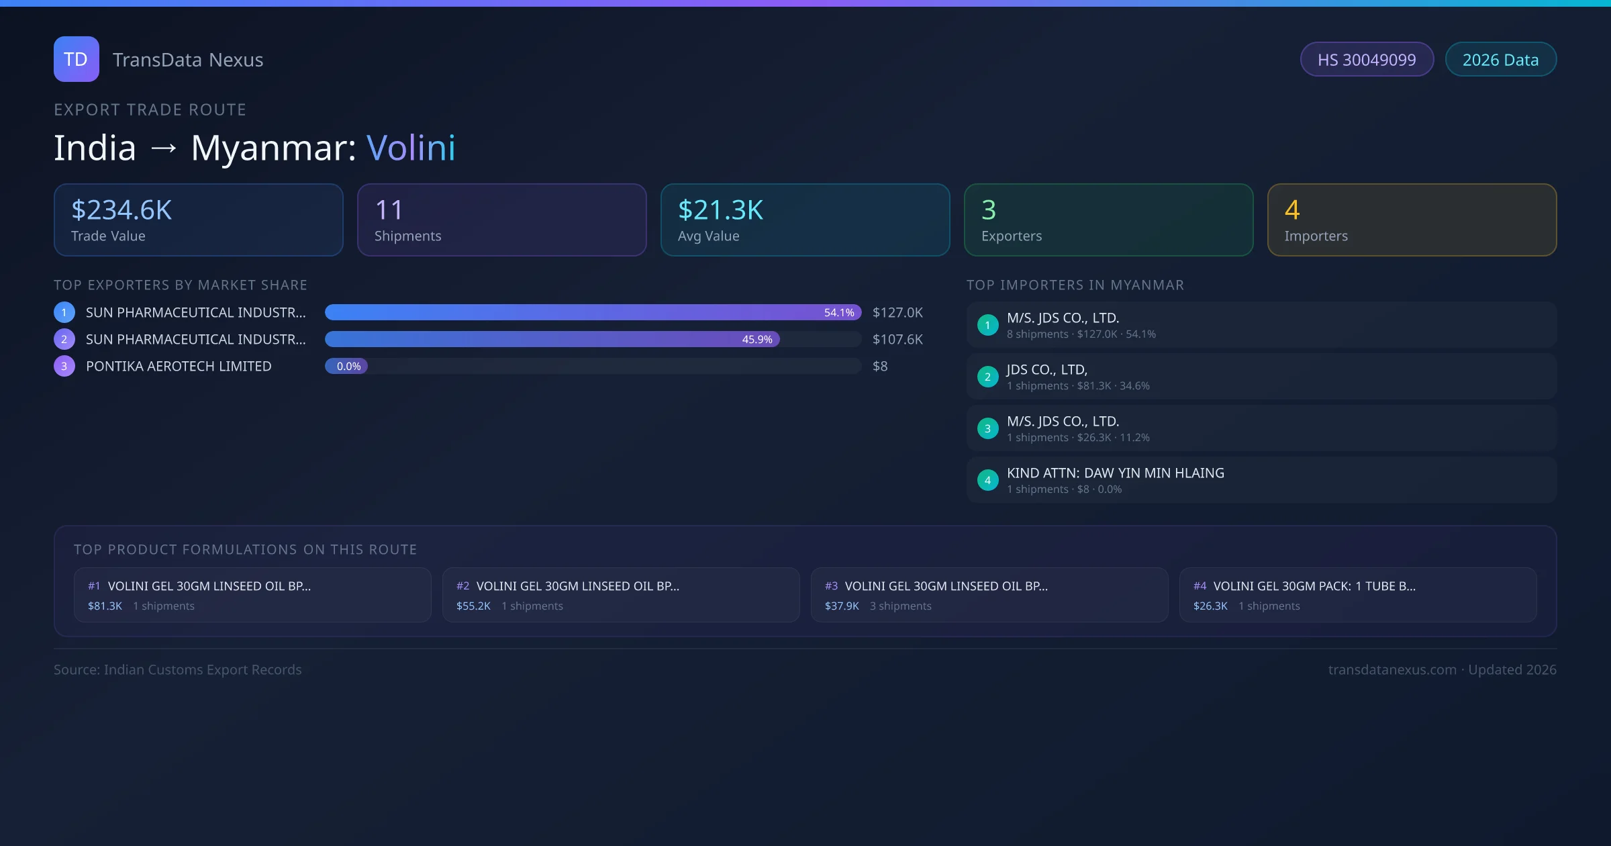Screen dimensions: 1611x846
Task: Click the HS 30049099 pill
Action: coord(1367,60)
